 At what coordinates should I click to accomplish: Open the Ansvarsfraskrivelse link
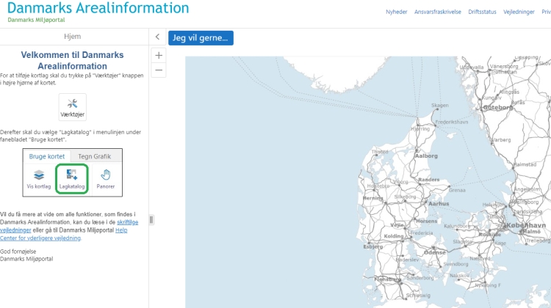pyautogui.click(x=438, y=12)
